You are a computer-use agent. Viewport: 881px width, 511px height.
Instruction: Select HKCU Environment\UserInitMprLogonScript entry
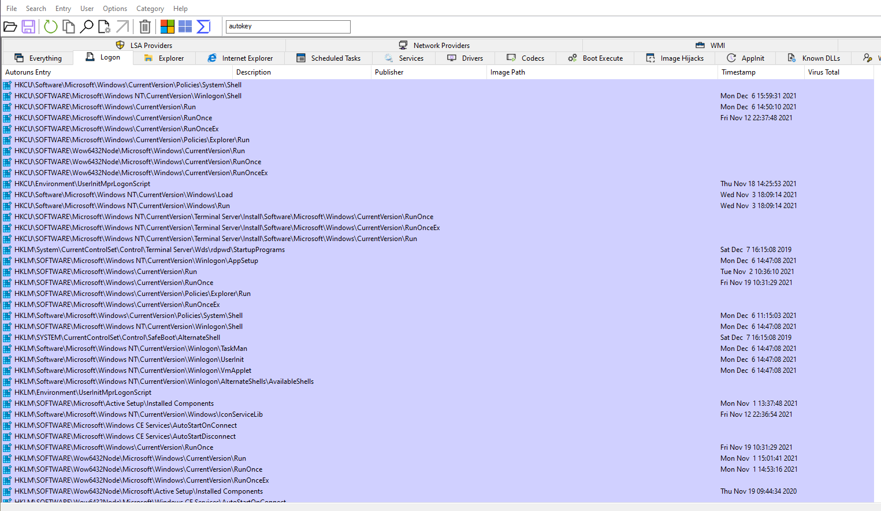point(438,184)
